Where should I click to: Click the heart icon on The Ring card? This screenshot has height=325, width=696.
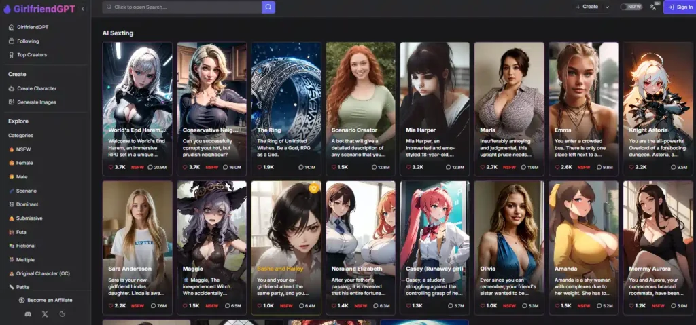pos(258,166)
